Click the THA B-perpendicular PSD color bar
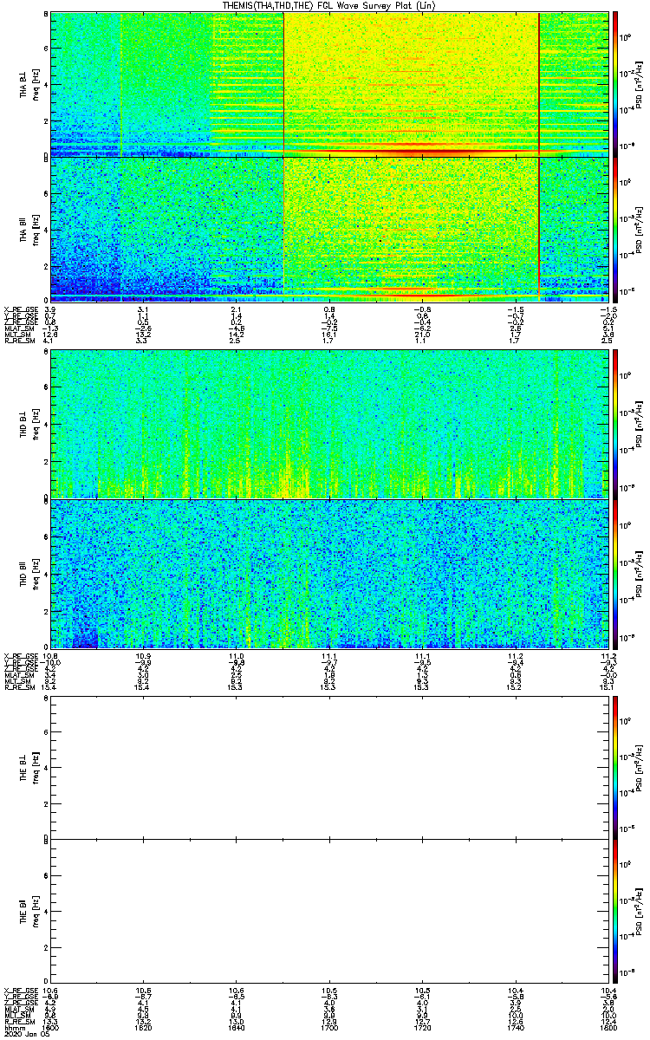The height and width of the screenshot is (1040, 650). coord(616,84)
